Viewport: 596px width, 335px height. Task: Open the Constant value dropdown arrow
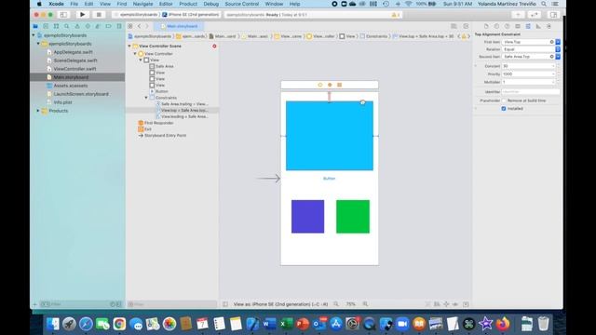click(x=553, y=66)
